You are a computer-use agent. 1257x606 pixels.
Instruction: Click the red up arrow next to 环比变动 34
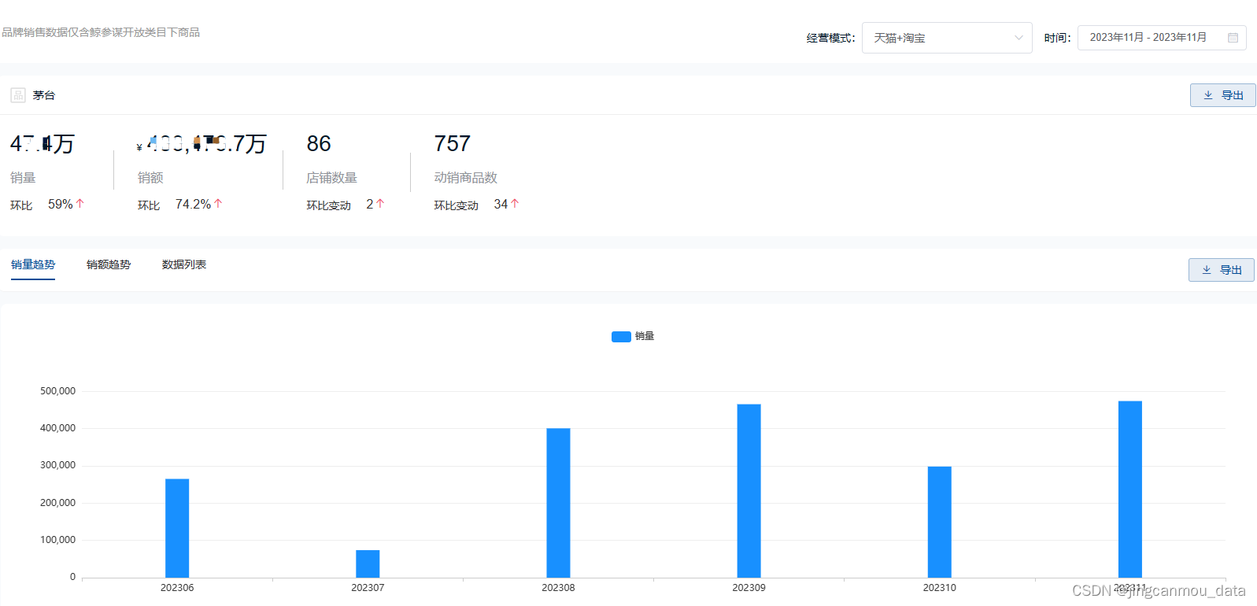coord(515,203)
